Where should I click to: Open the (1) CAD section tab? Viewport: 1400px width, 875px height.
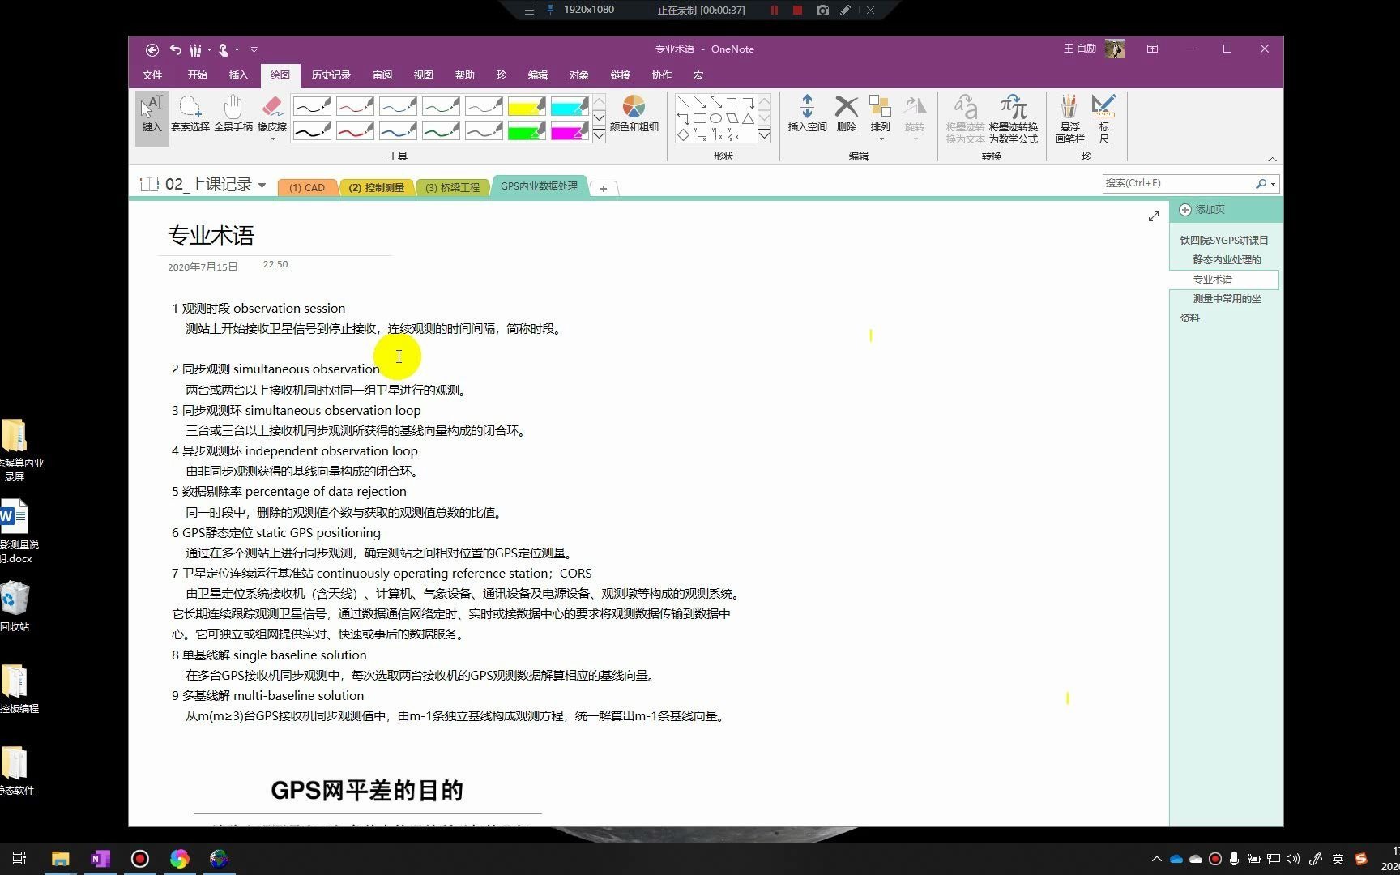pos(307,187)
